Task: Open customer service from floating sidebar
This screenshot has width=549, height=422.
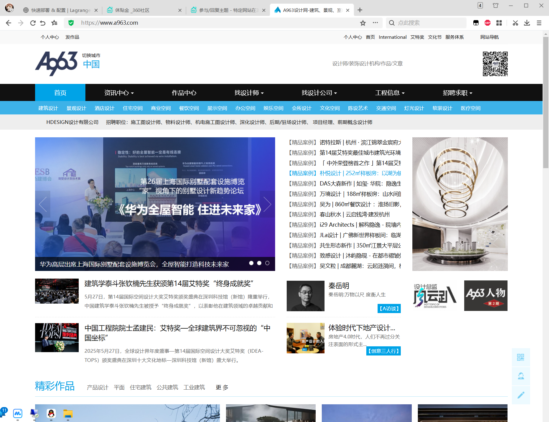Action: point(521,376)
